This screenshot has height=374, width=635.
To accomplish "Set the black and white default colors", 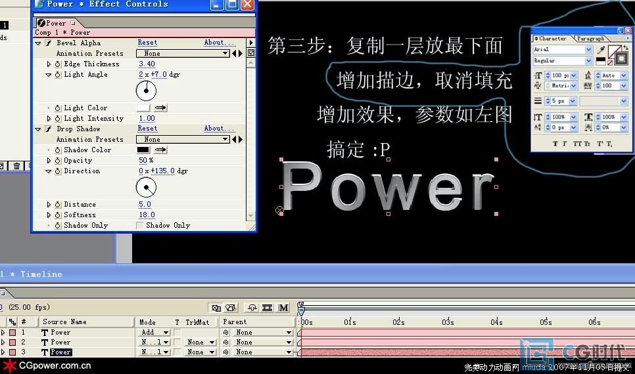I will tap(601, 60).
